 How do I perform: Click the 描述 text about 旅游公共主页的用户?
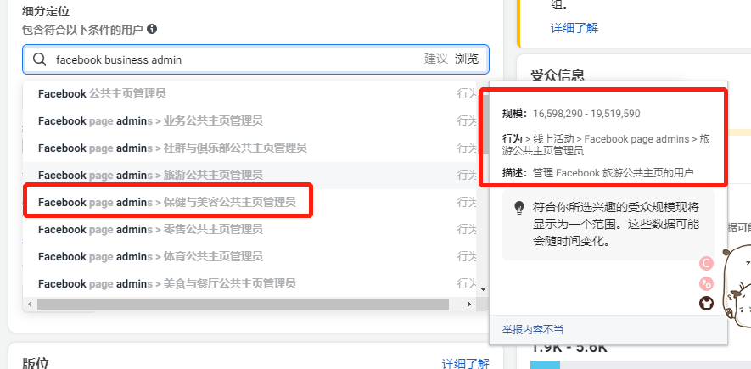[613, 173]
